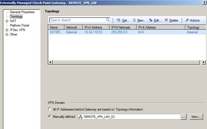The width and height of the screenshot is (207, 129).
Task: Expand the NAT tree node
Action: (7, 21)
